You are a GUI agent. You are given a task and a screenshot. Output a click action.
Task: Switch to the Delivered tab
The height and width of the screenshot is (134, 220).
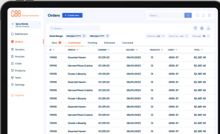coord(109,43)
